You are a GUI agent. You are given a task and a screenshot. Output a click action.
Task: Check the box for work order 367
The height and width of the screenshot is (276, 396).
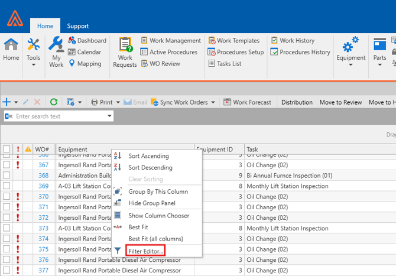click(x=7, y=165)
